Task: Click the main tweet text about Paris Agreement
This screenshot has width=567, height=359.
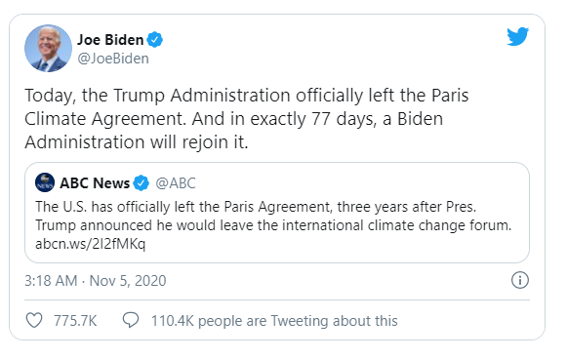Action: (x=247, y=119)
